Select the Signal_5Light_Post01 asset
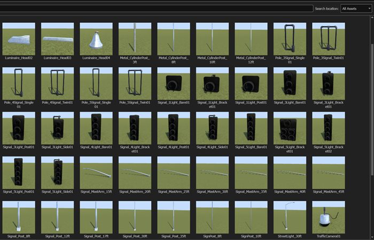Viewport: 374px width, 240px height. (19, 173)
